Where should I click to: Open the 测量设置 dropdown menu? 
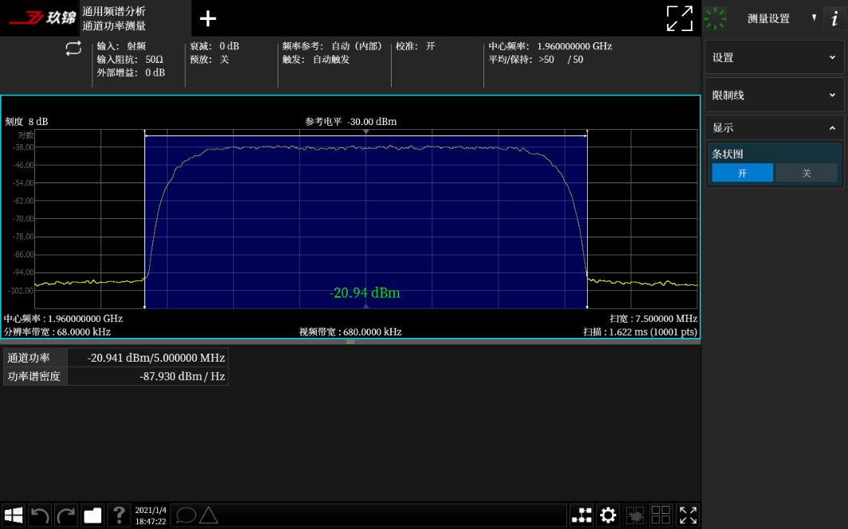tap(782, 18)
